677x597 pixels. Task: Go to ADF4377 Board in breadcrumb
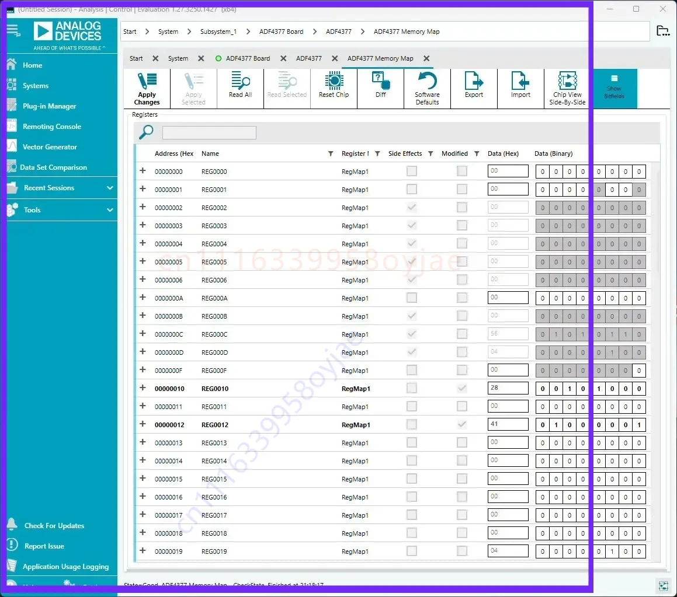[281, 32]
